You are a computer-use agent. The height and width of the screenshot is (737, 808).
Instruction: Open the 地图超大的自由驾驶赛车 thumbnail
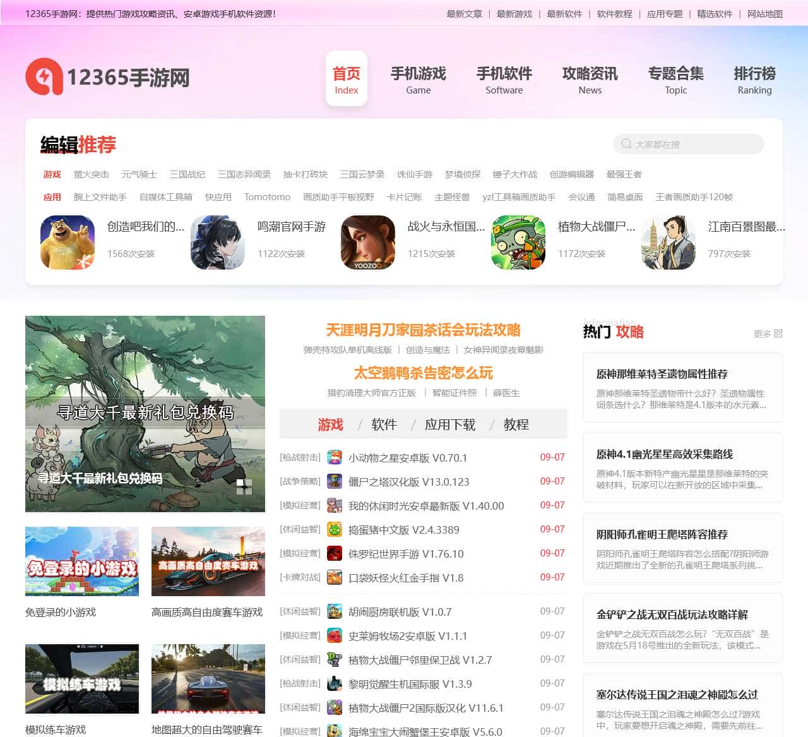click(x=208, y=679)
